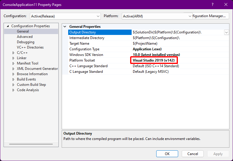Select the Browse Information label
This screenshot has width=233, height=161.
(32, 74)
